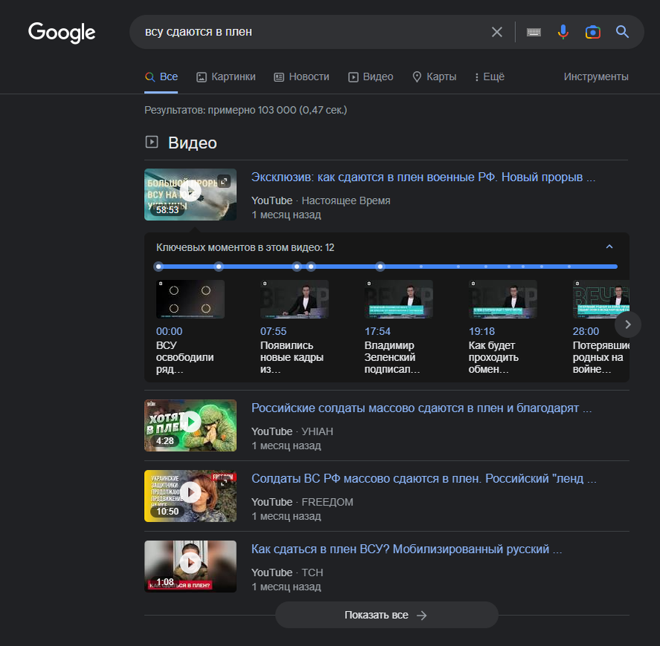Open link Солдаты ВС РФ массово сдаются

coord(424,479)
